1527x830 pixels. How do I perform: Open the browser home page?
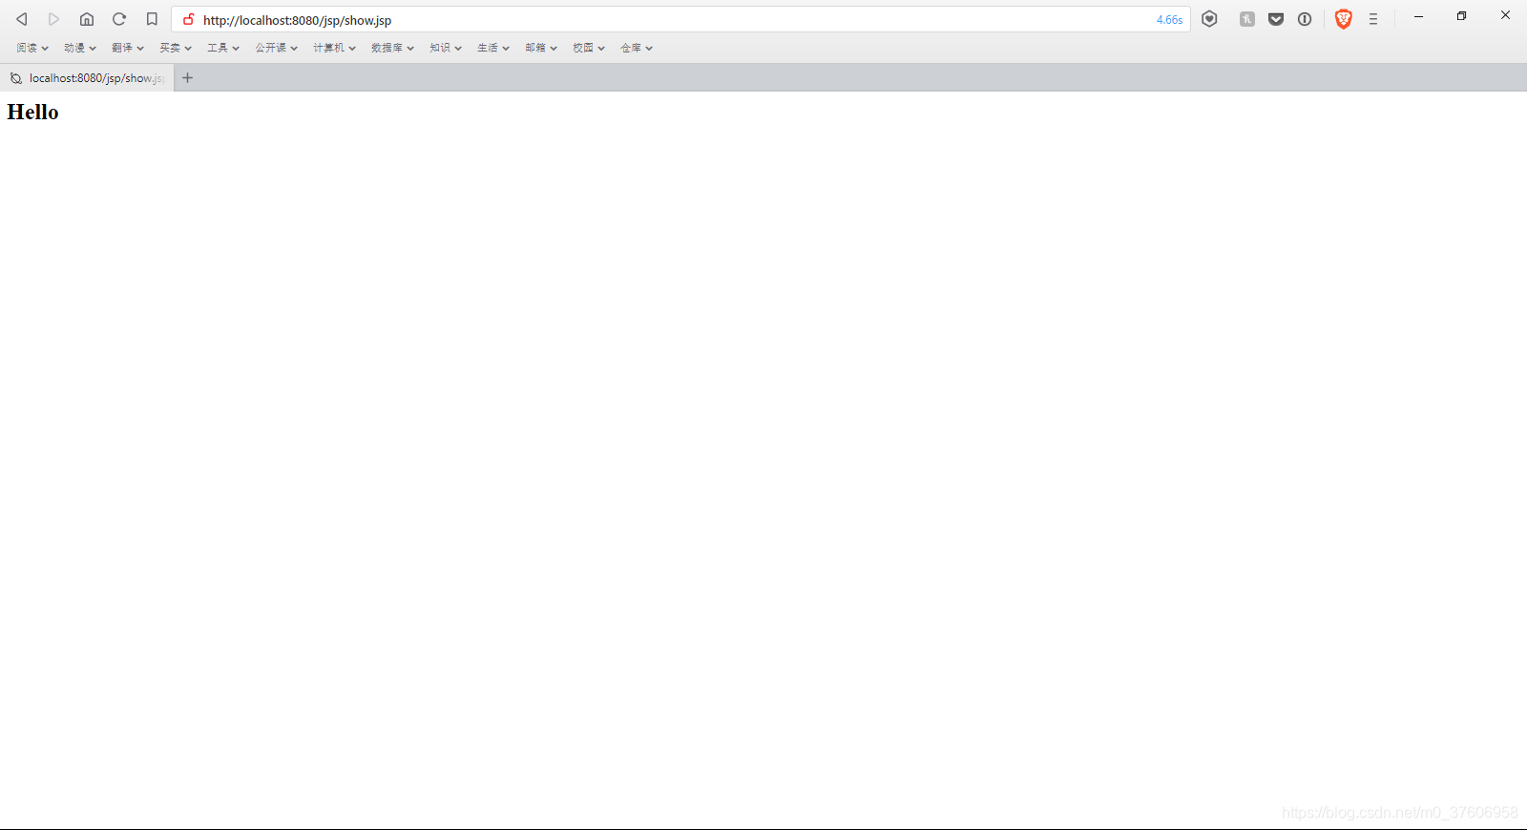[x=87, y=19]
